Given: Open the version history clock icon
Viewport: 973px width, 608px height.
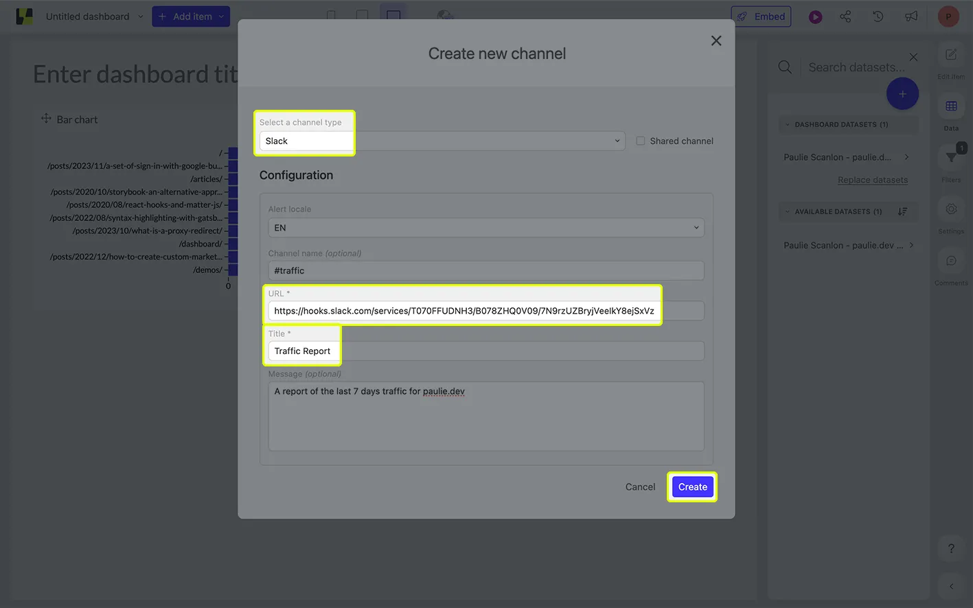Looking at the screenshot, I should coord(878,16).
